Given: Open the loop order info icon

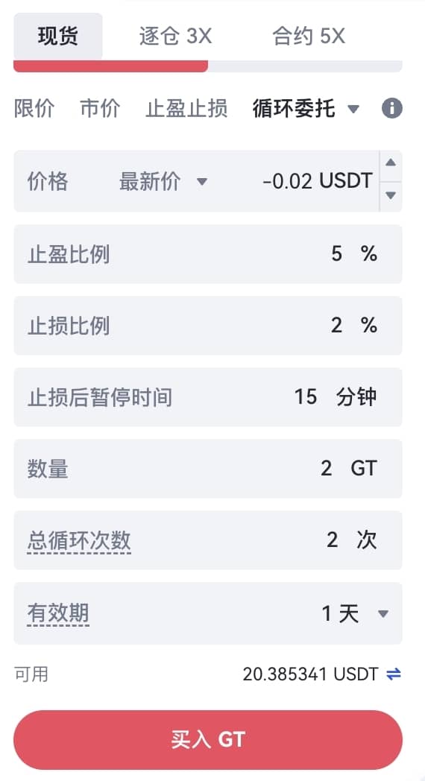Looking at the screenshot, I should [391, 108].
